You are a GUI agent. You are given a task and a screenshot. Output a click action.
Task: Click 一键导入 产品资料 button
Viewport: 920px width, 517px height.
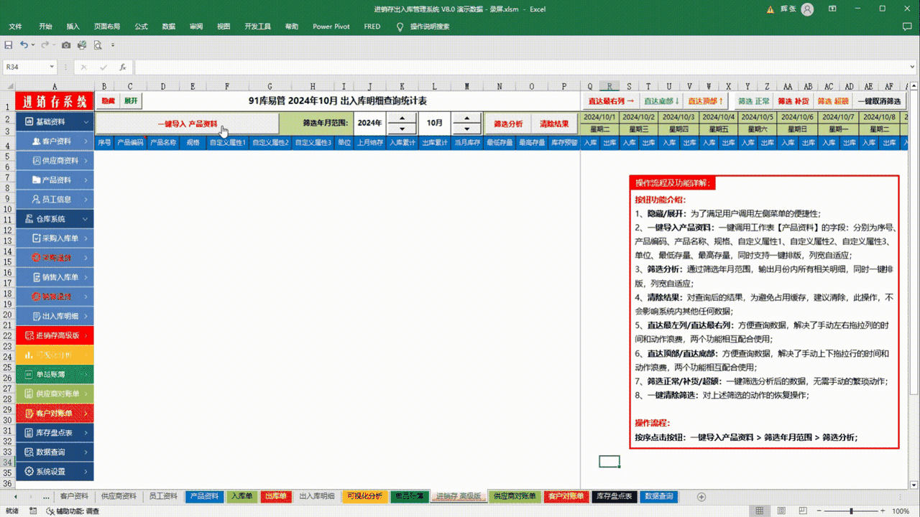pyautogui.click(x=187, y=124)
